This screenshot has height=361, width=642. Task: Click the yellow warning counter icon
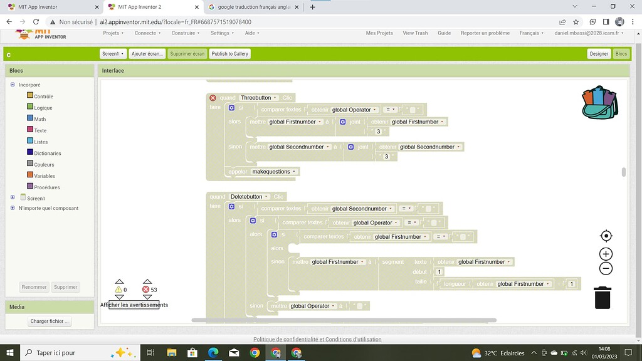118,290
